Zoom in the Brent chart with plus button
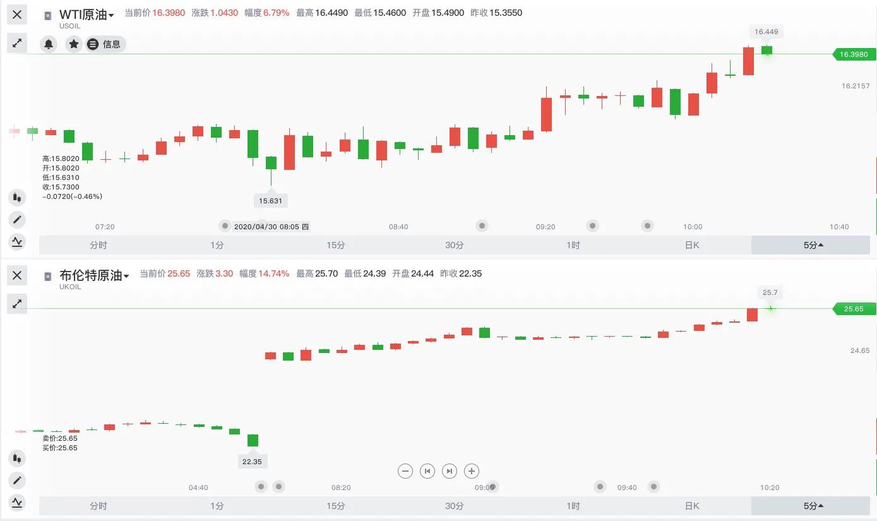 [472, 470]
